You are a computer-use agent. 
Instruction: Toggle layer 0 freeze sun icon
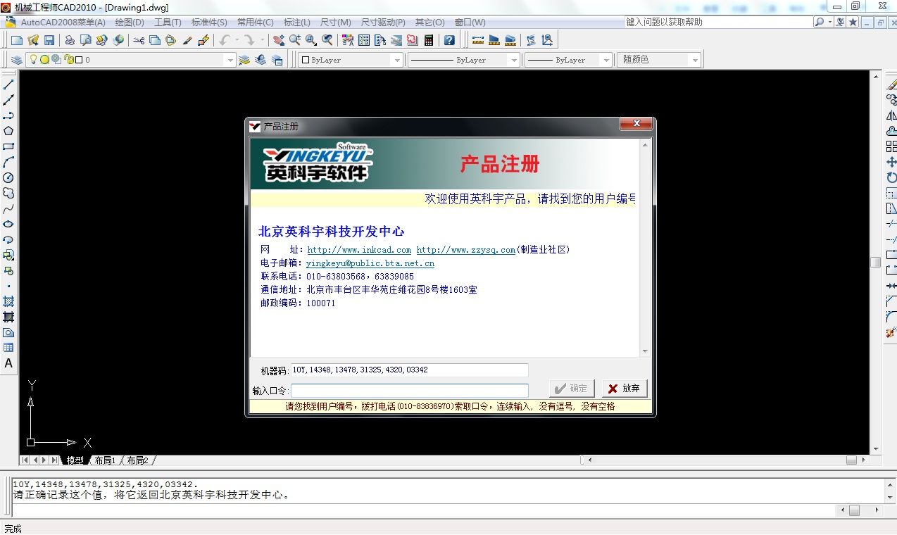point(44,60)
